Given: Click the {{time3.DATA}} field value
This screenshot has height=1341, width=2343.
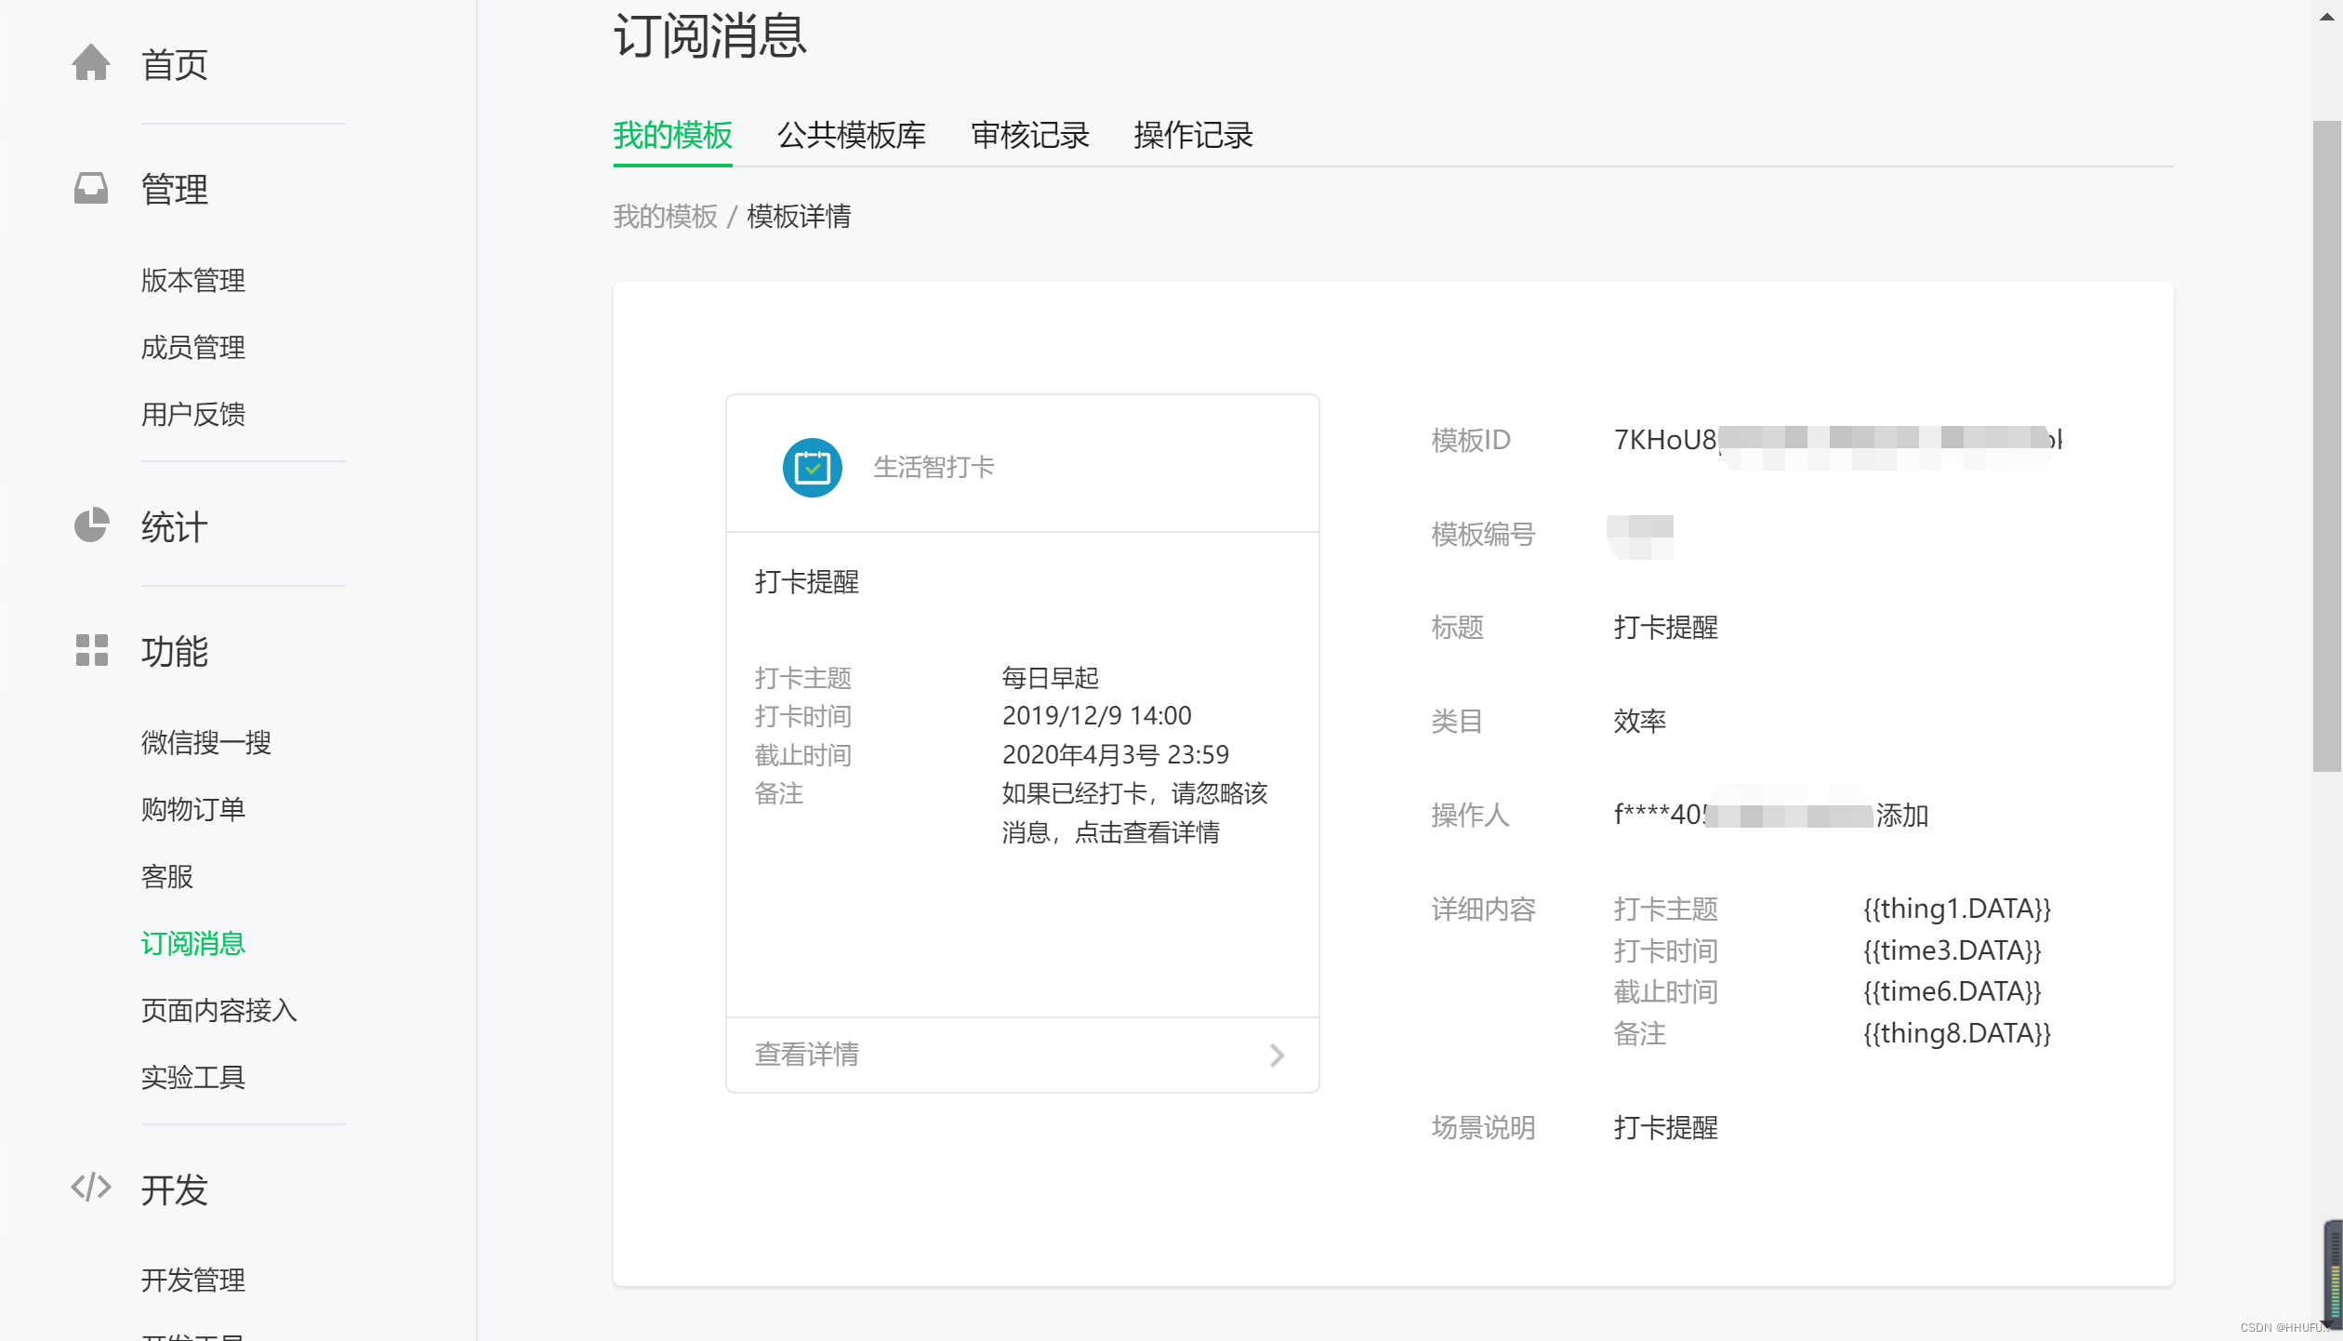Looking at the screenshot, I should click(1952, 950).
